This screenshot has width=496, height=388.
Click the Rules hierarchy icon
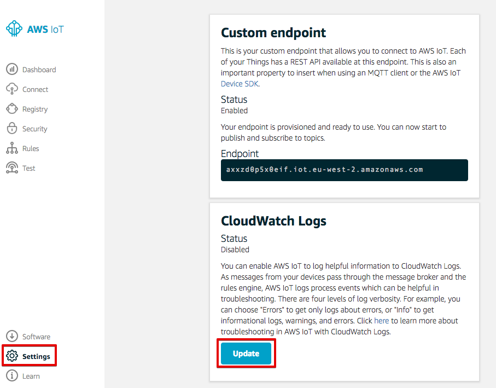tap(12, 148)
